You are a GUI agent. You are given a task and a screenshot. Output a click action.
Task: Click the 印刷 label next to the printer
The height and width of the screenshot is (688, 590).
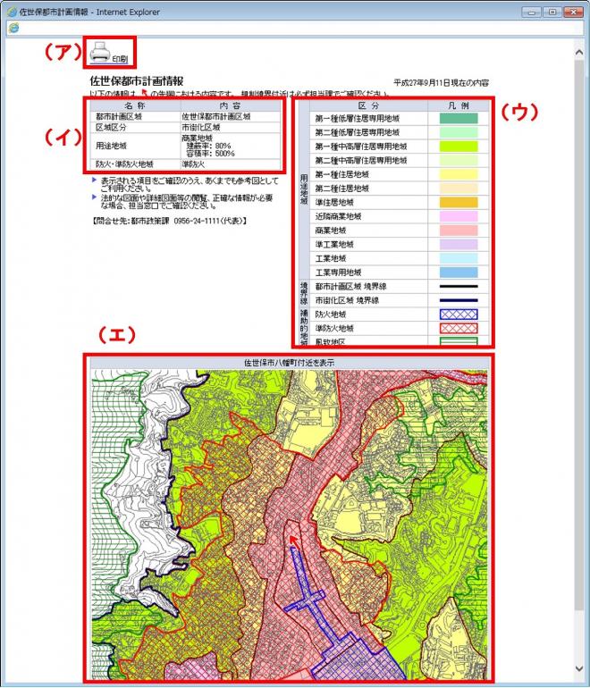tap(120, 59)
